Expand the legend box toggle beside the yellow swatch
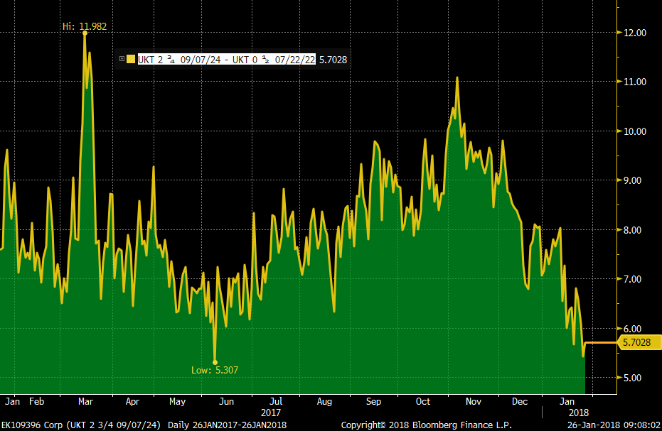Viewport: 662px width, 431px height. [122, 59]
